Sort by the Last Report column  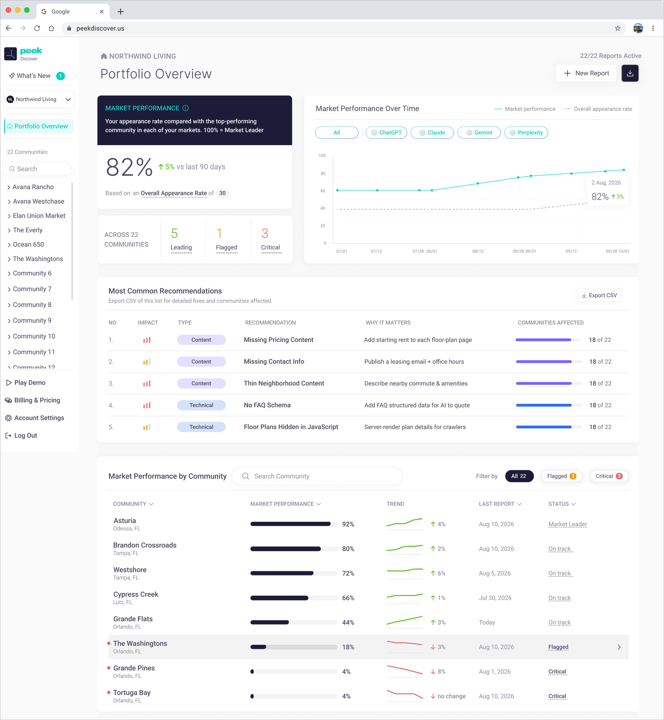coord(500,504)
